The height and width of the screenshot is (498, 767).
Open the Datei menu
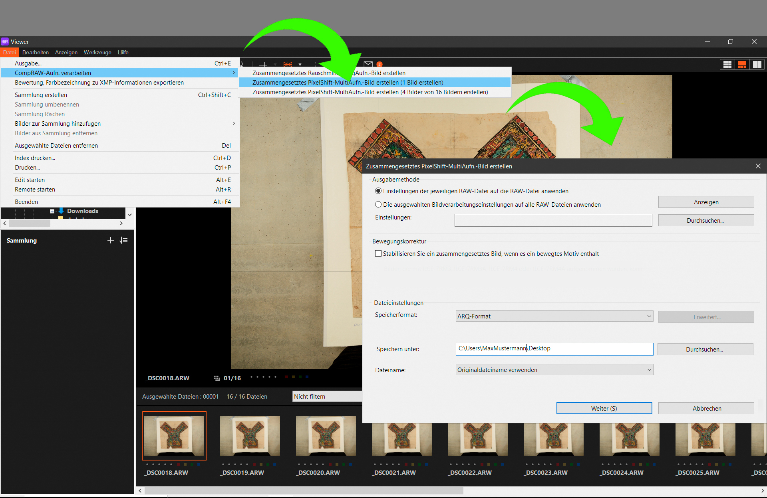coord(9,52)
